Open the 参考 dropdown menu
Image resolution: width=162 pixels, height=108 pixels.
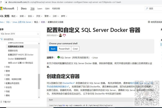tap(64, 16)
